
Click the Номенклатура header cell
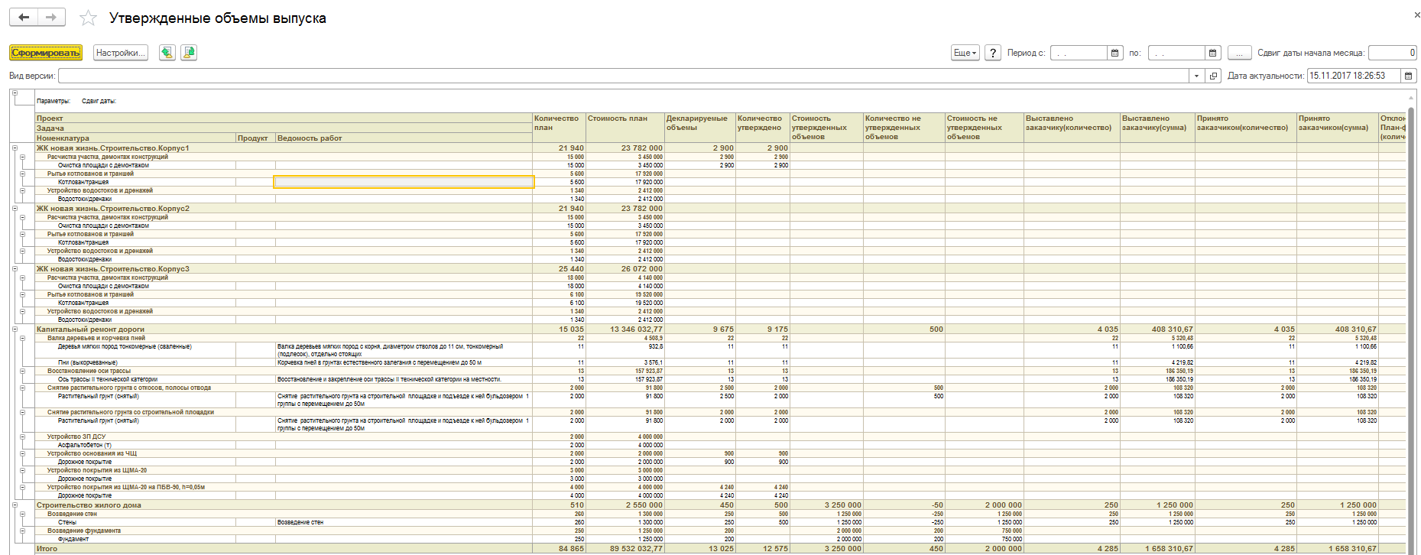(x=135, y=138)
